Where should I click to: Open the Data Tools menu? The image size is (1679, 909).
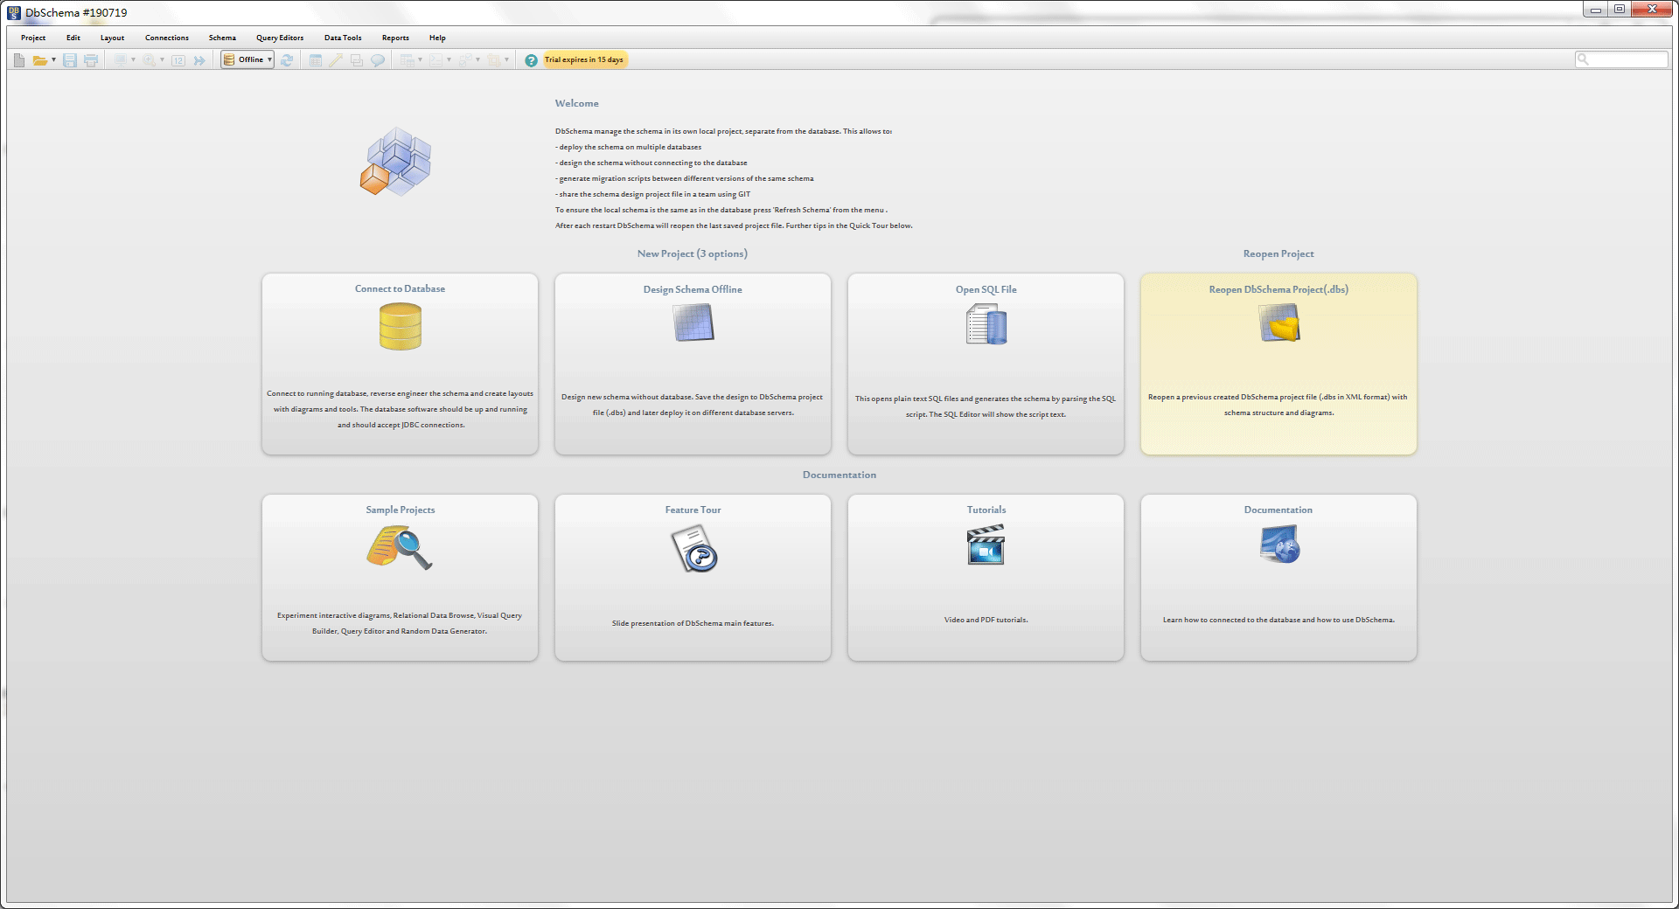point(343,38)
